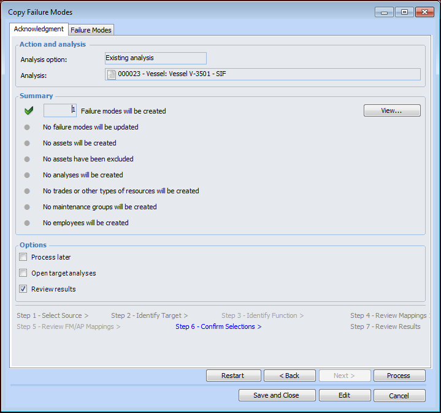Click the text No employees will be created

[86, 223]
